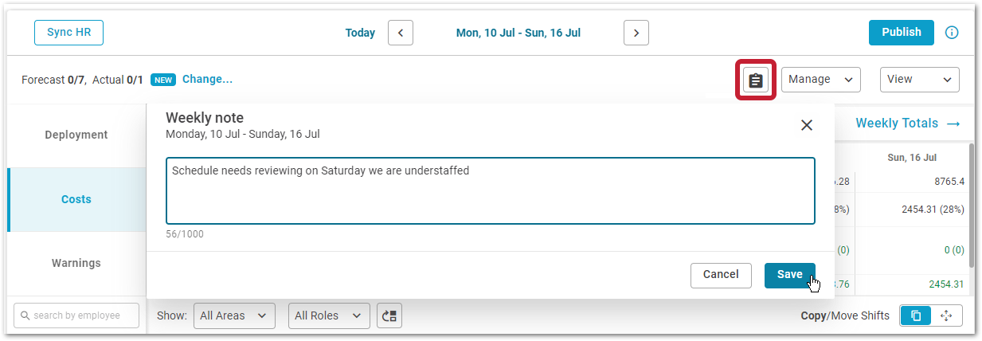Viewport: 982px width, 341px height.
Task: Click the Weekly Totals arrow
Action: 954,123
